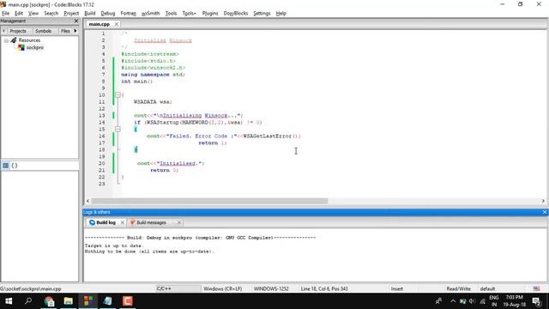Open File Explorer from the taskbar
The image size is (549, 309).
click(x=69, y=301)
